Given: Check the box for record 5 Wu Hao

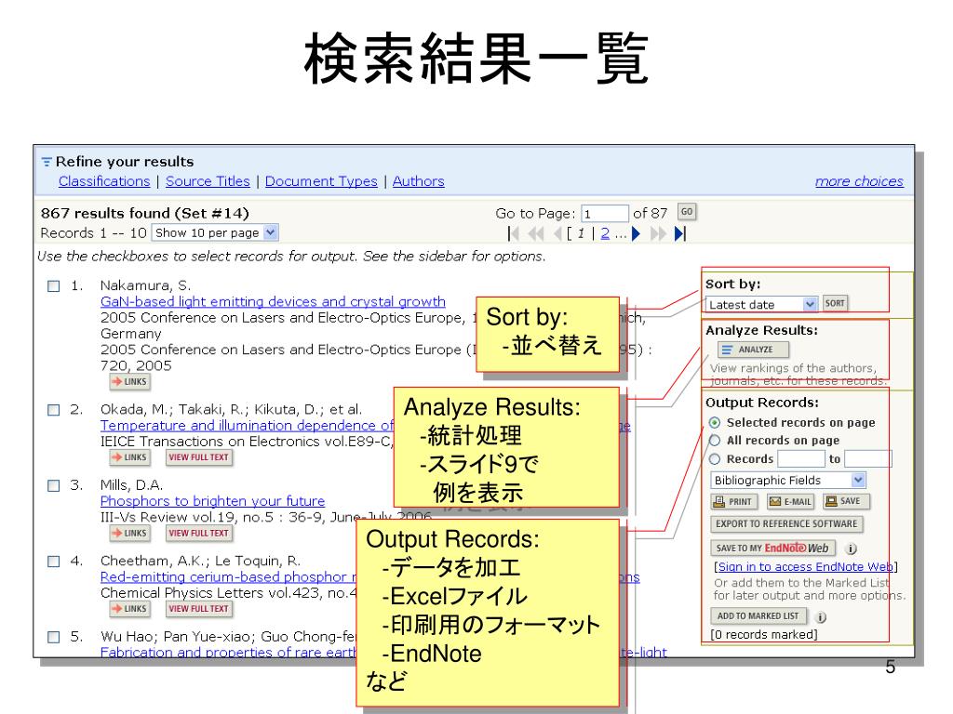Looking at the screenshot, I should coord(53,637).
